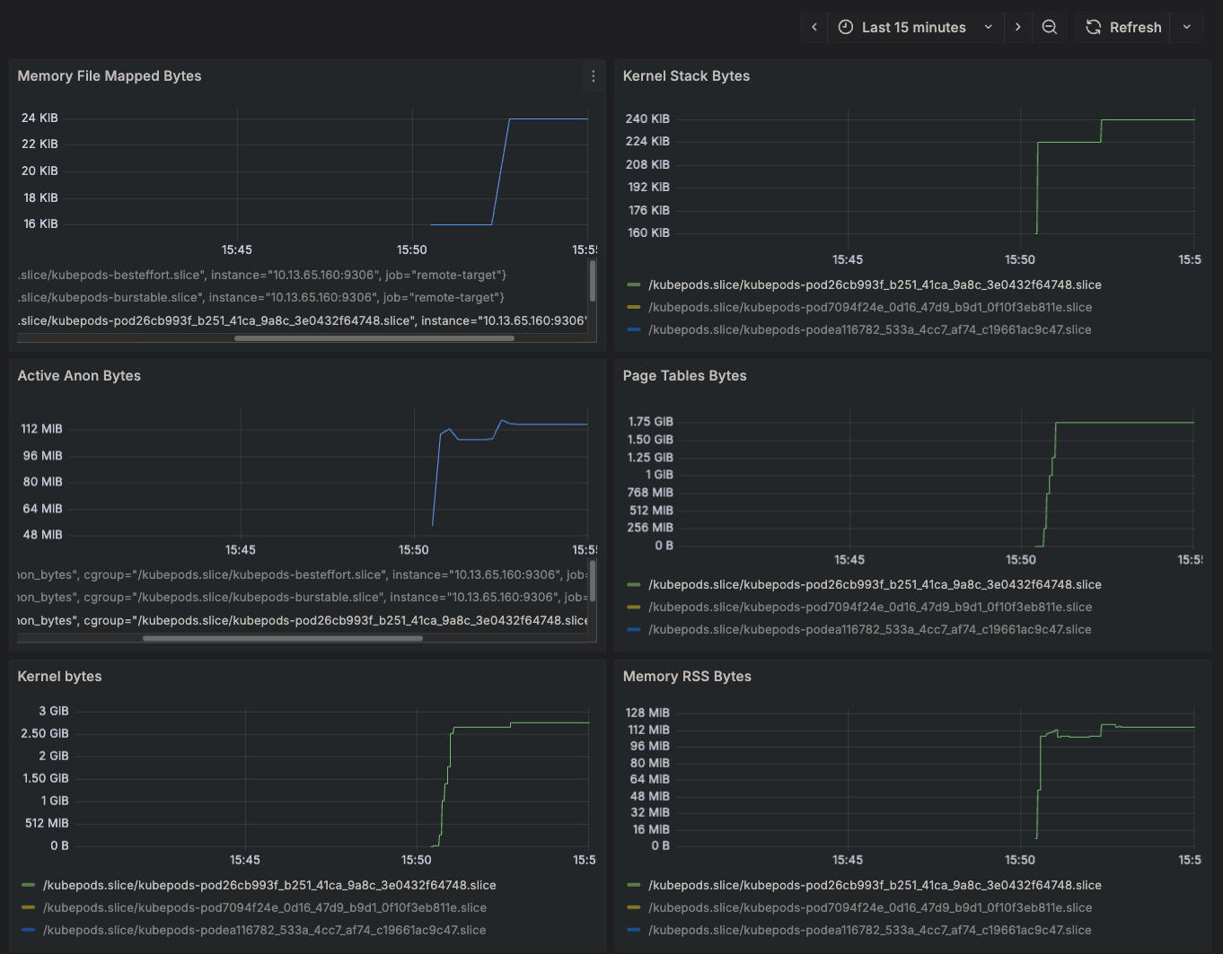Click vertical scrollbar in Active Anon Bytes legend
1223x954 pixels.
(593, 581)
